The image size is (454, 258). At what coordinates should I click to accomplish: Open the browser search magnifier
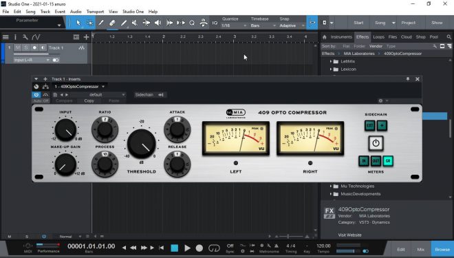pos(448,37)
